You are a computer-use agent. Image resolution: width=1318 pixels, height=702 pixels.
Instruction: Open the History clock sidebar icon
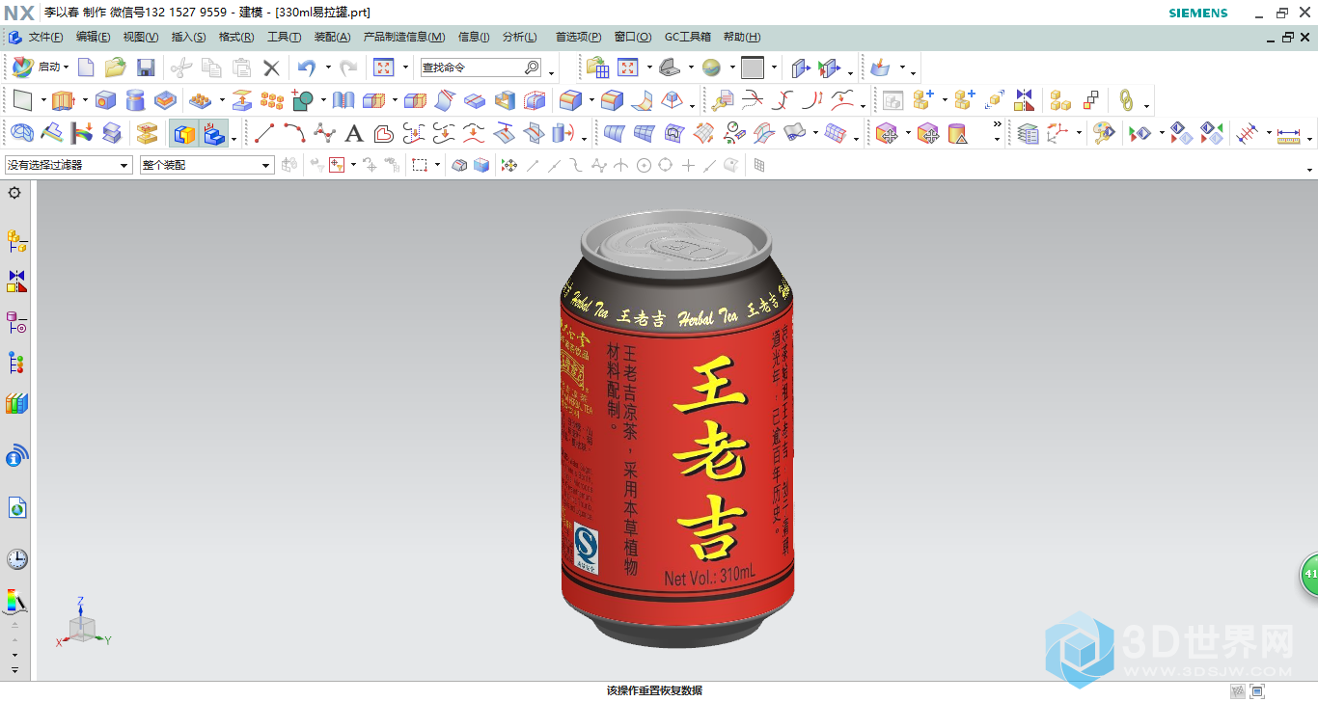point(16,559)
